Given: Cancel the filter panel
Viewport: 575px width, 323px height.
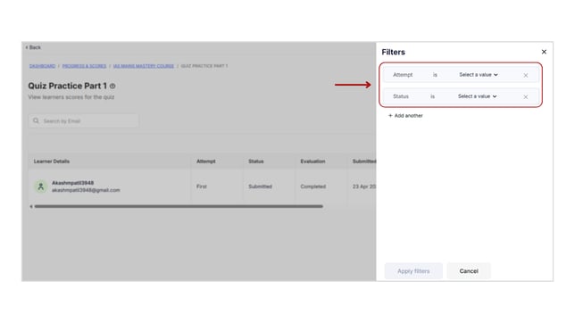Looking at the screenshot, I should pyautogui.click(x=469, y=271).
